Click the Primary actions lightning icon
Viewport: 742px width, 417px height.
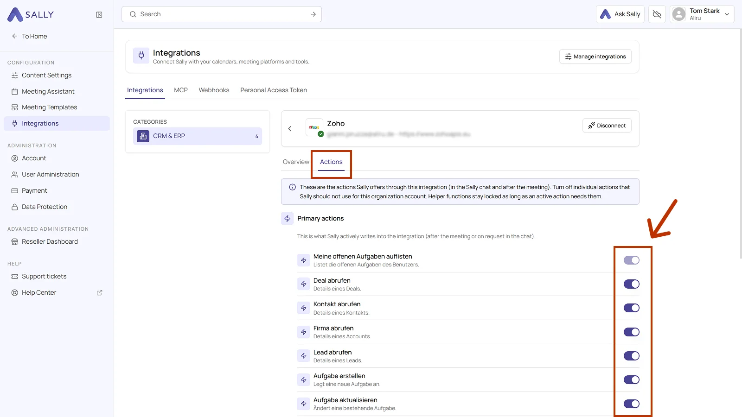(x=288, y=219)
